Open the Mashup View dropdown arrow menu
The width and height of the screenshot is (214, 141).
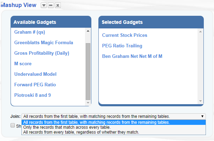click(x=44, y=5)
